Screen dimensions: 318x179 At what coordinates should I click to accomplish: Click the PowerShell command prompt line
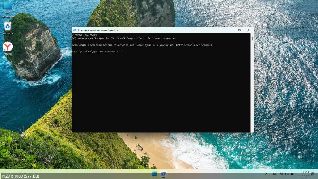tap(98, 51)
